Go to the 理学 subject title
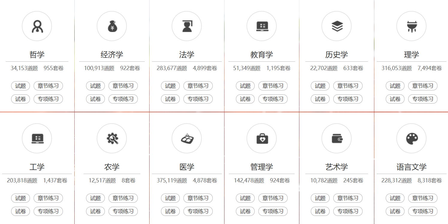Viewport: 448px width, 224px height. pos(411,55)
